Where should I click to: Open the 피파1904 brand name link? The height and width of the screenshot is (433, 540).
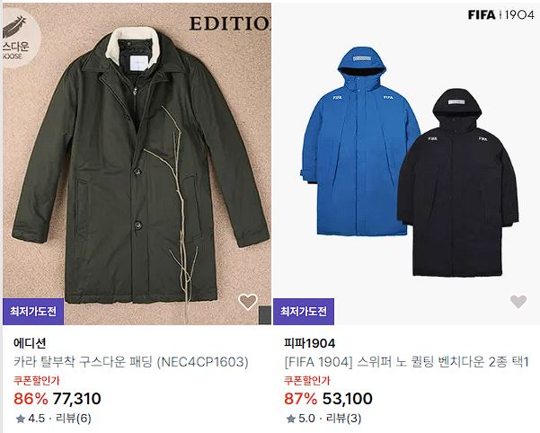coord(310,343)
